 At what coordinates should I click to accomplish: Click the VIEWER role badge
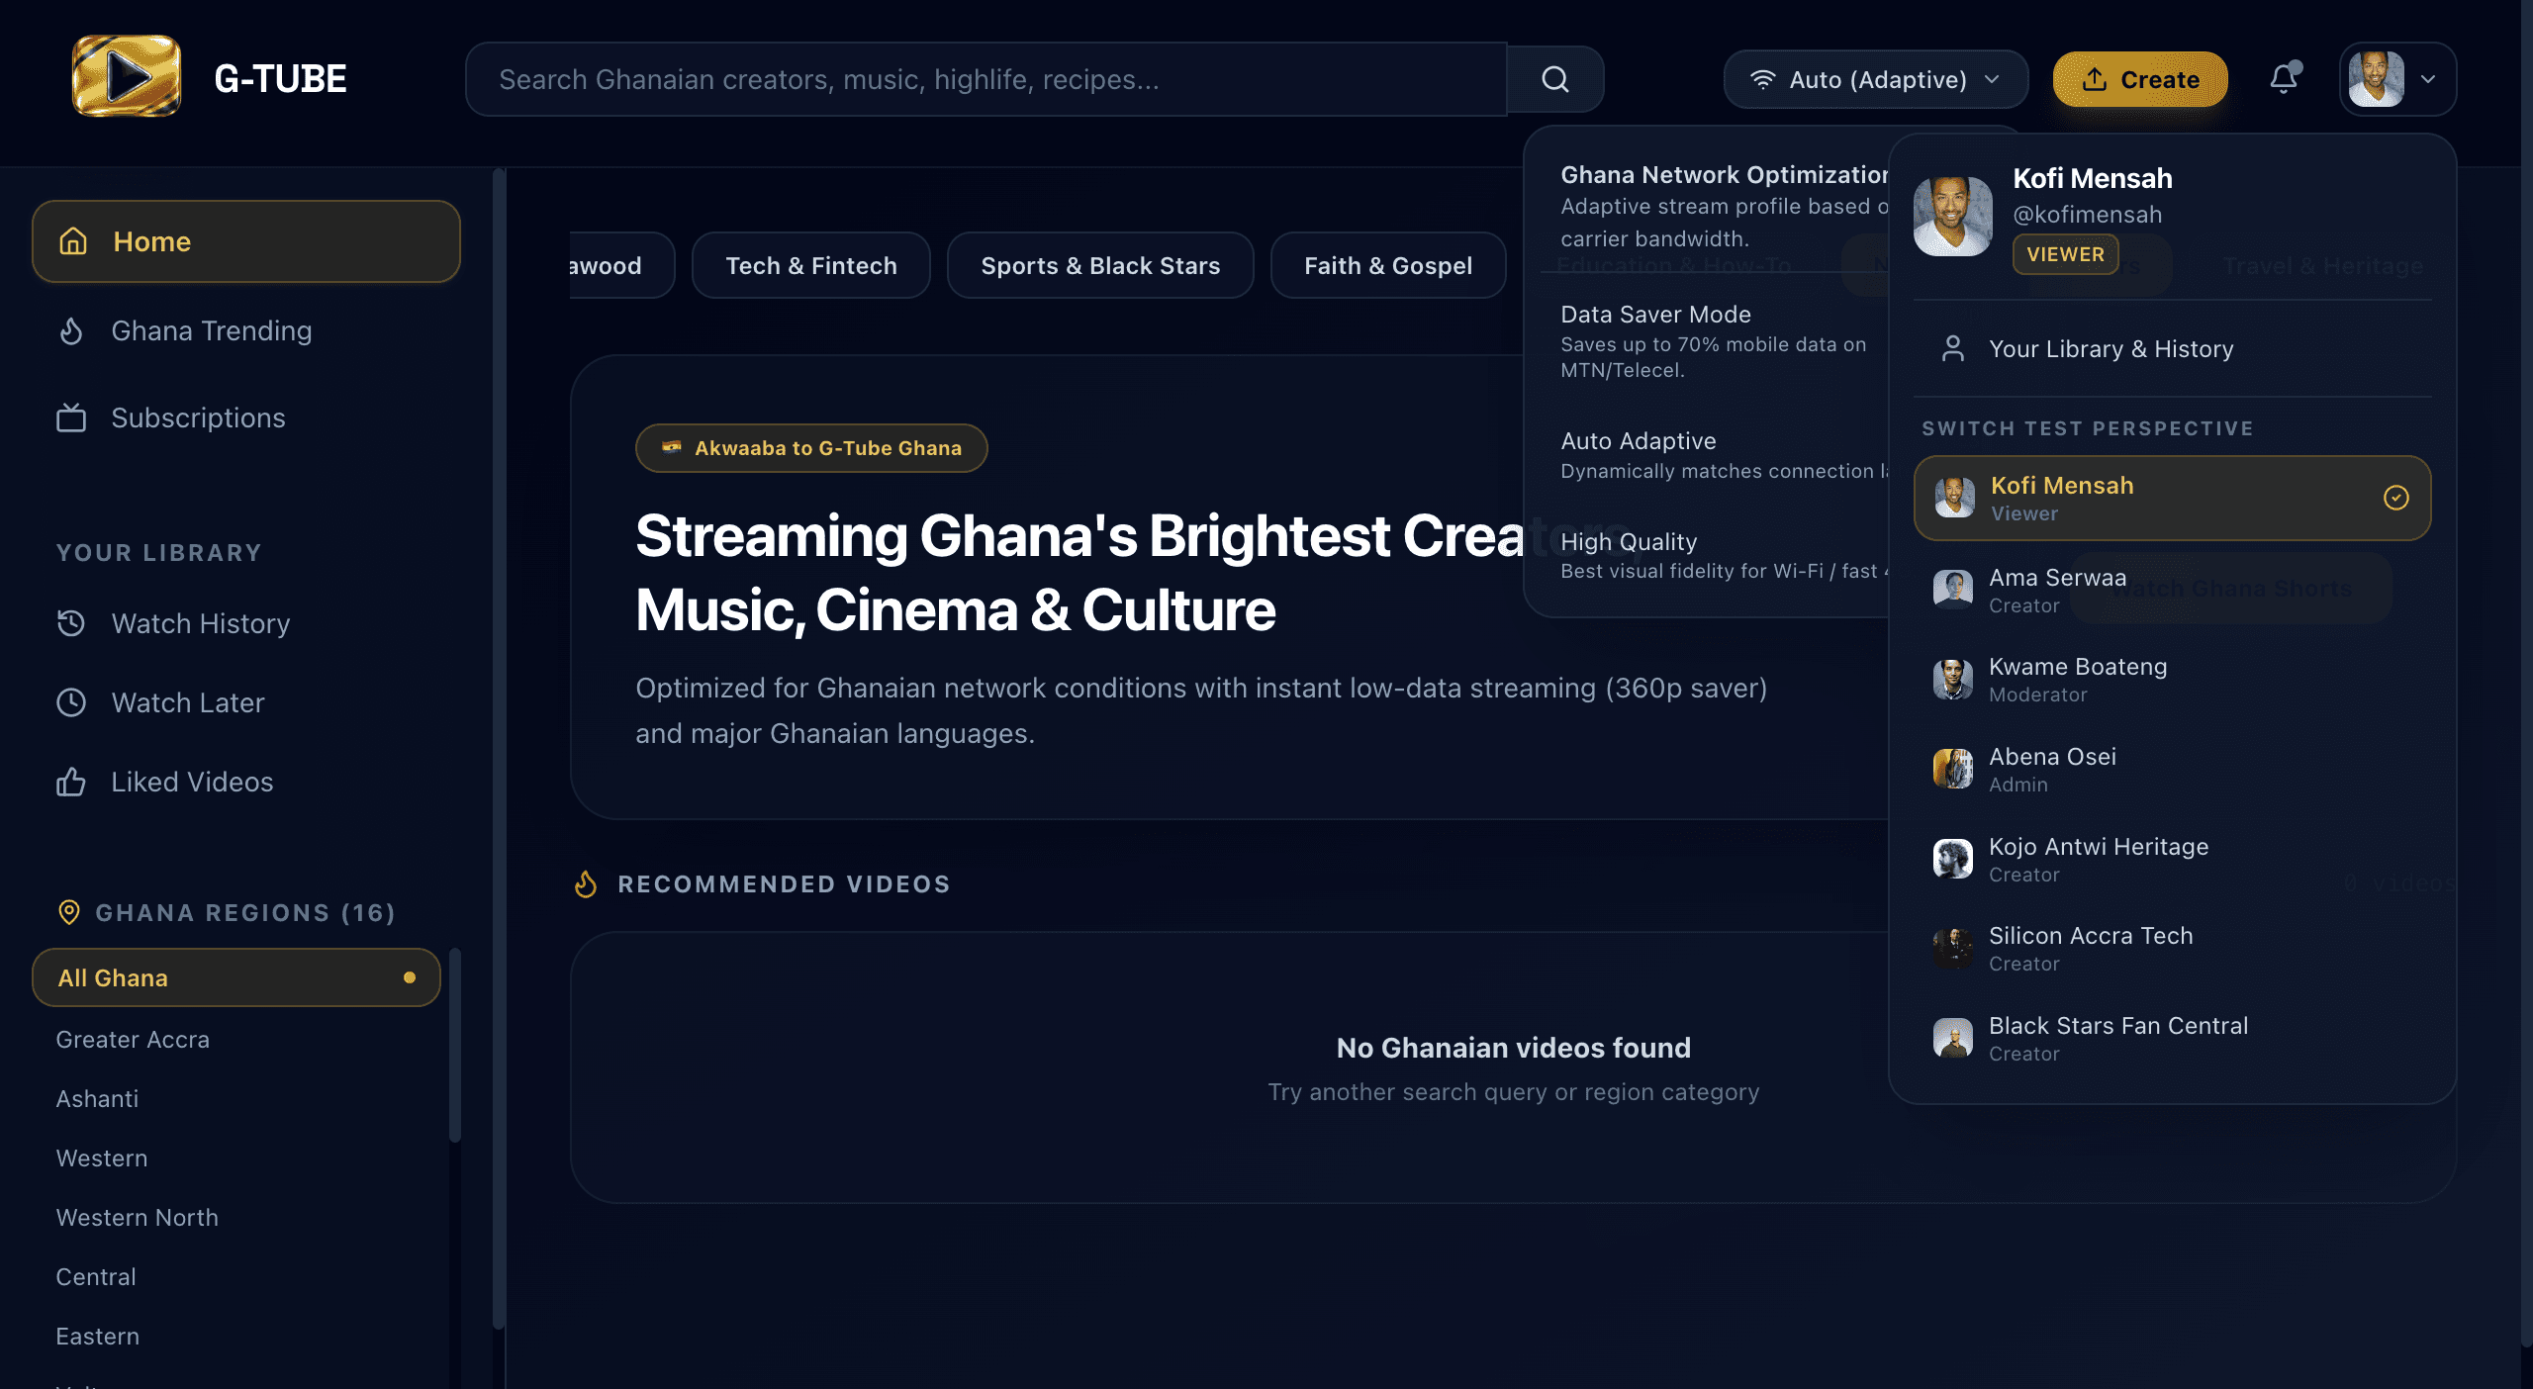(x=2066, y=254)
